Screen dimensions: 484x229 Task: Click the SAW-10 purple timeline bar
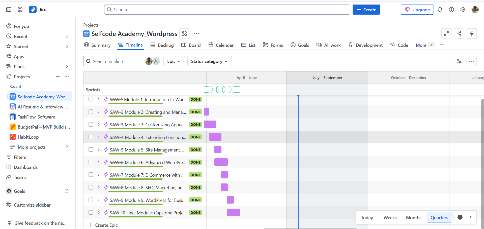tap(233, 212)
